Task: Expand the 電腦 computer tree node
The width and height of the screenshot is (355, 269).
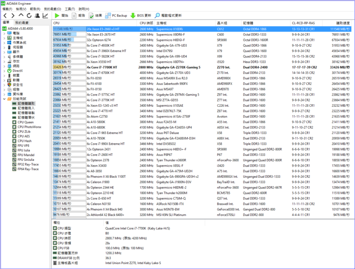Action: point(4,33)
